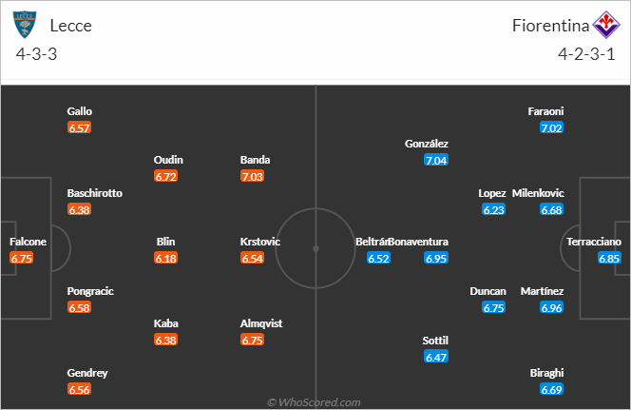Select Blin's 6.18 rating badge
631x410 pixels.
165,258
